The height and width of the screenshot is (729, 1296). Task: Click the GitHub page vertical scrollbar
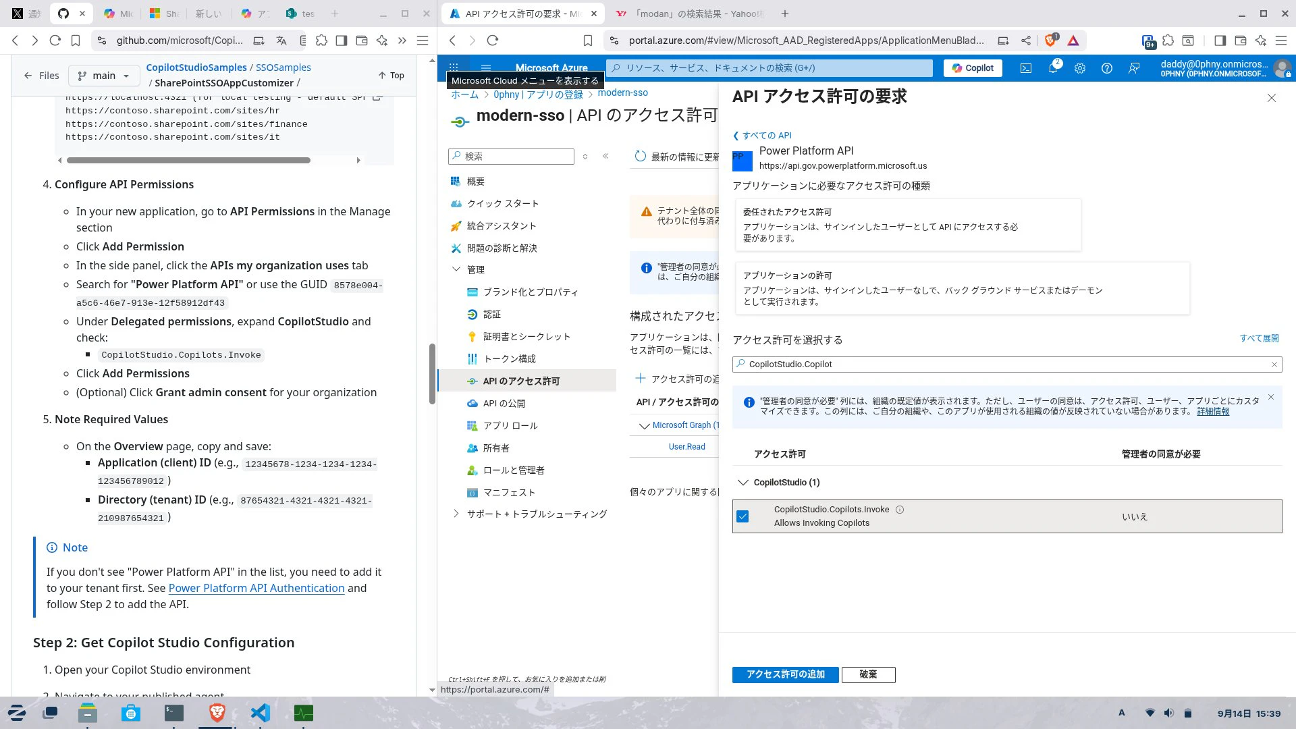432,374
